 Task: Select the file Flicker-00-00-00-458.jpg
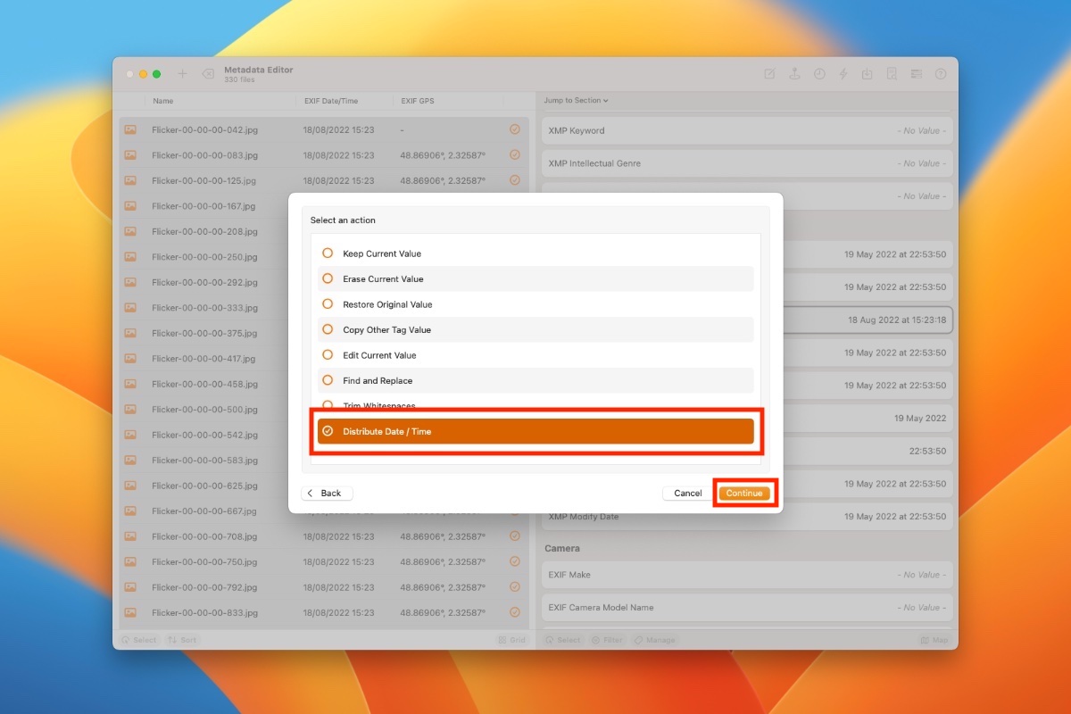204,384
